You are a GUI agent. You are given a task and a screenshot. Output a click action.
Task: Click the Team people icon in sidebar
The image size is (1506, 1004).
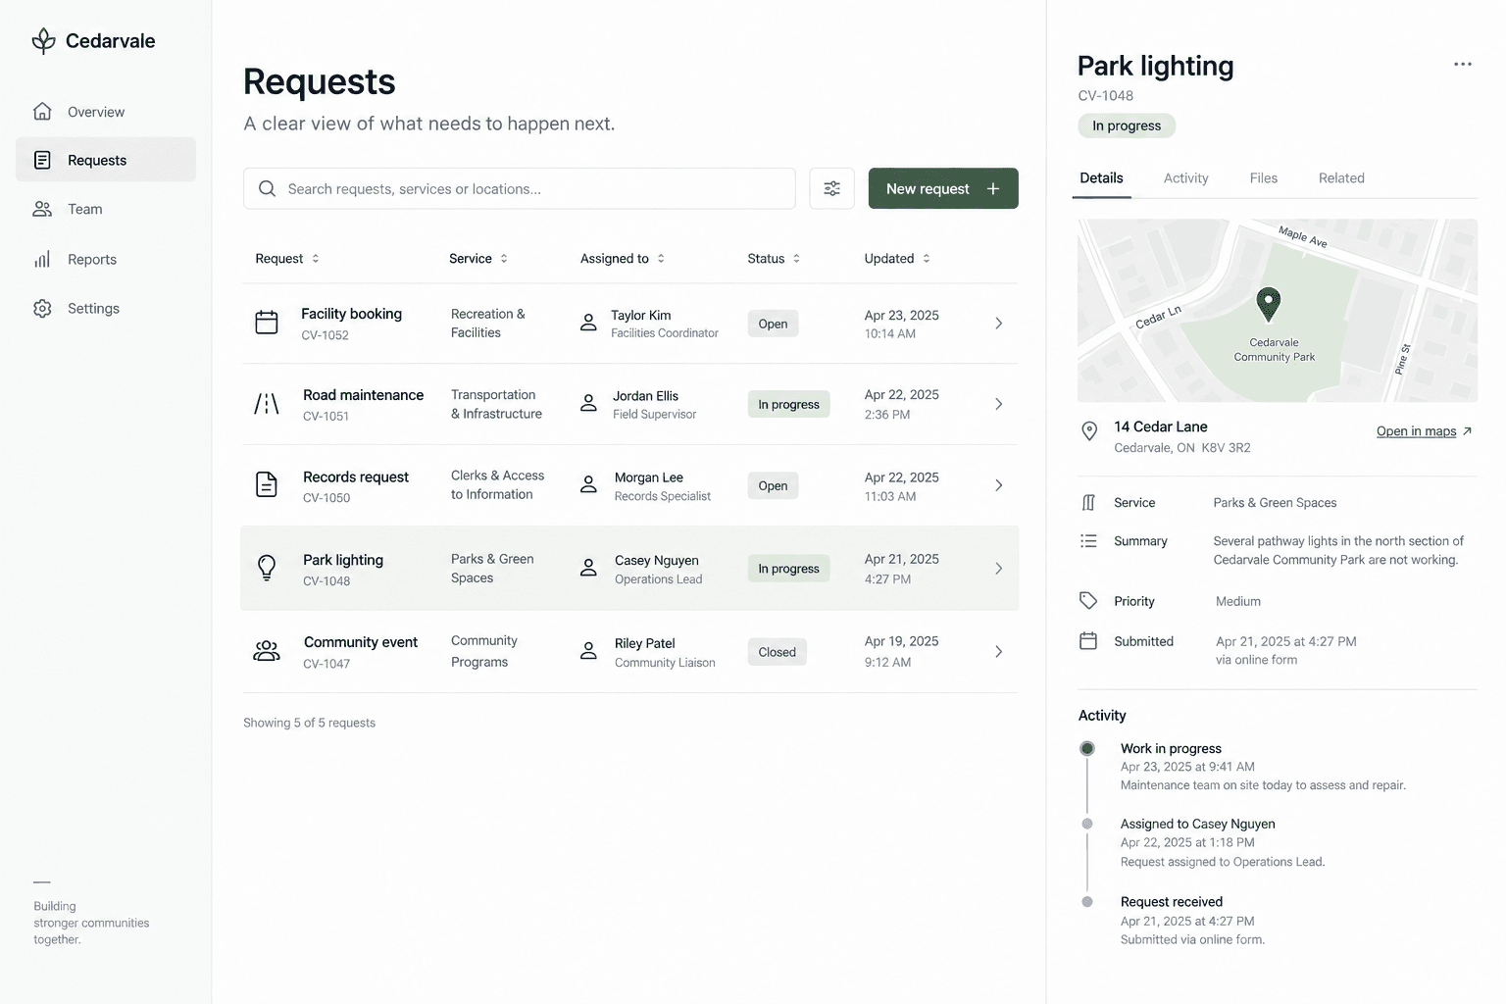(x=42, y=209)
